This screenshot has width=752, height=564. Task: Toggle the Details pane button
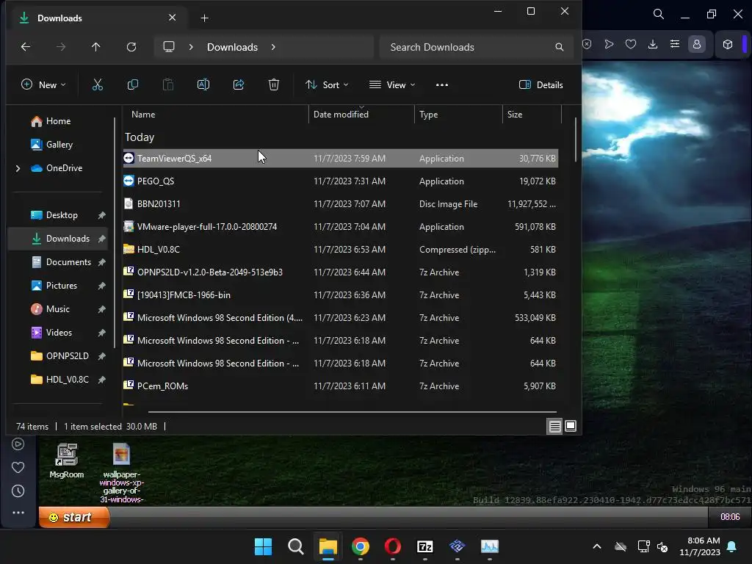[x=540, y=85]
